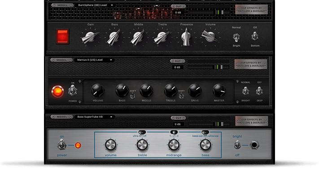The width and height of the screenshot is (319, 169).
Task: Open the BurnSphere (DE) Lead model dropdown
Action: pos(95,5)
